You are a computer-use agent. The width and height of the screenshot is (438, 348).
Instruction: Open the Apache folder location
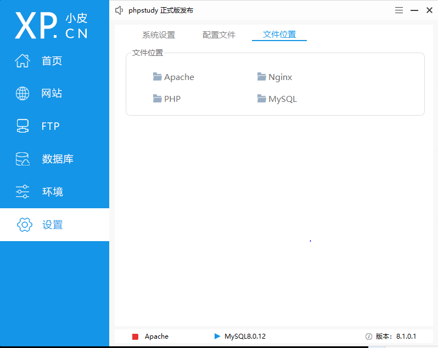(173, 77)
